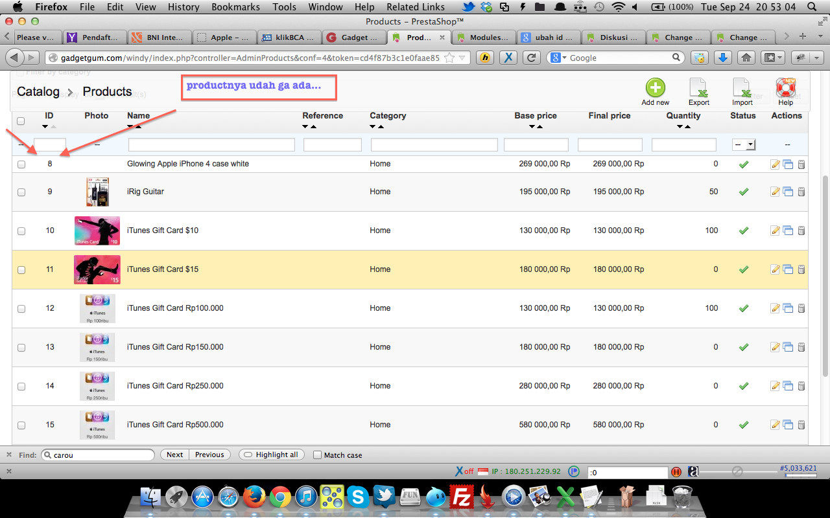This screenshot has height=518, width=830.
Task: Click the ID filter input field
Action: pyautogui.click(x=50, y=145)
